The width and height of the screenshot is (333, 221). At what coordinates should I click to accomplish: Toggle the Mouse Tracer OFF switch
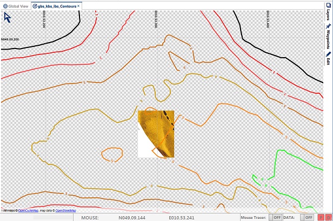pos(276,217)
